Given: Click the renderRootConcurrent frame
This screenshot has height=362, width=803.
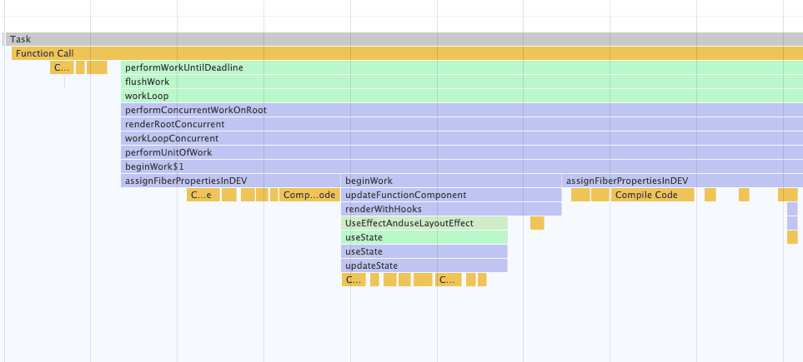Looking at the screenshot, I should click(x=459, y=124).
